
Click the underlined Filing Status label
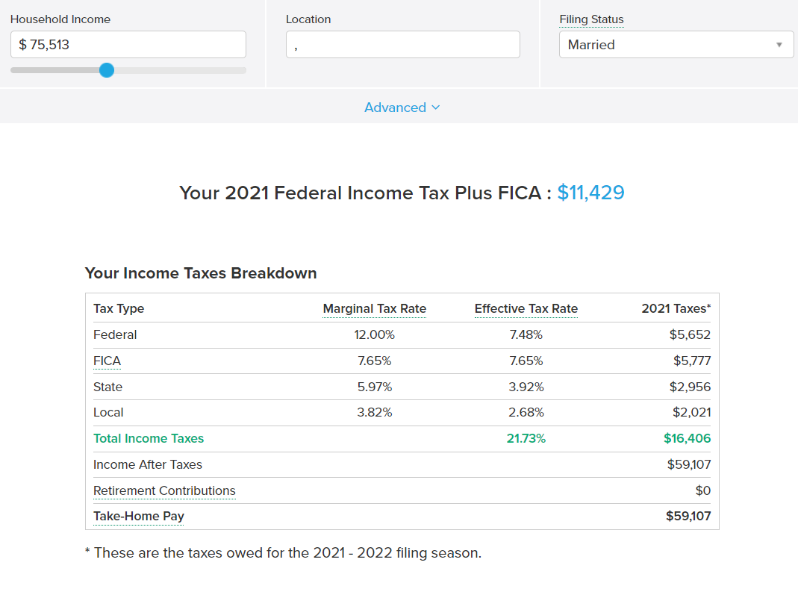click(x=591, y=19)
